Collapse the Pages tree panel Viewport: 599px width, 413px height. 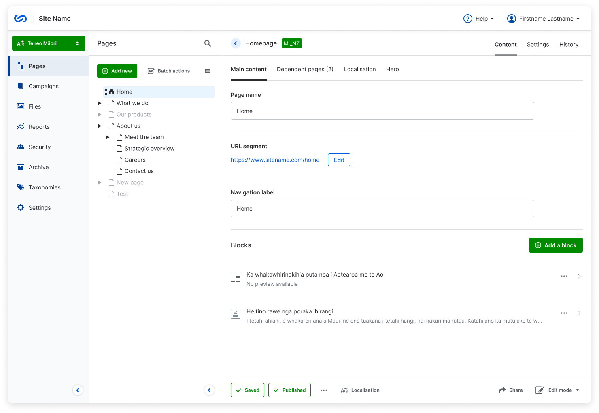[209, 390]
